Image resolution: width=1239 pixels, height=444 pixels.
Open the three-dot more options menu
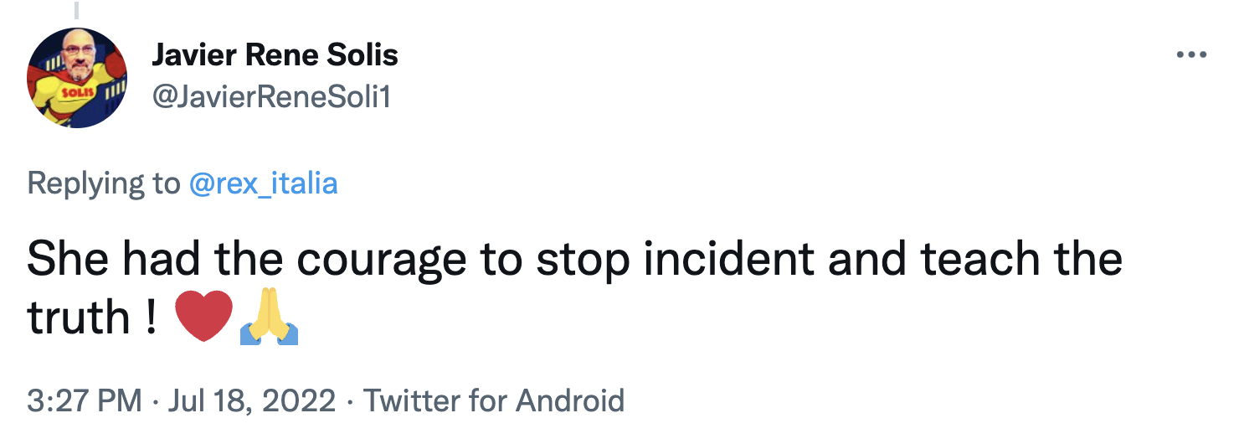(x=1190, y=55)
